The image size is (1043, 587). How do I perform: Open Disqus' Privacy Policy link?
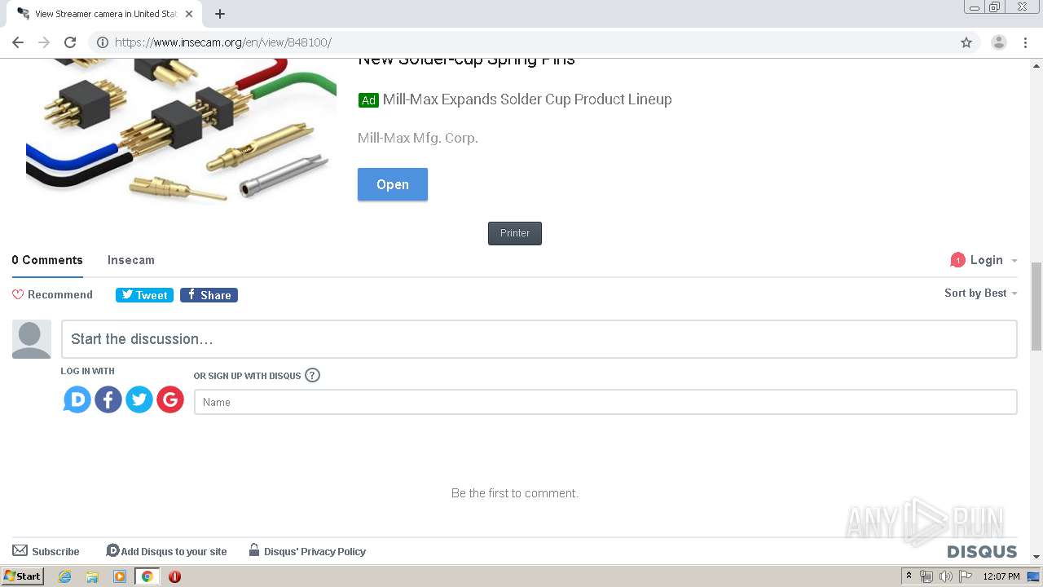pyautogui.click(x=307, y=551)
